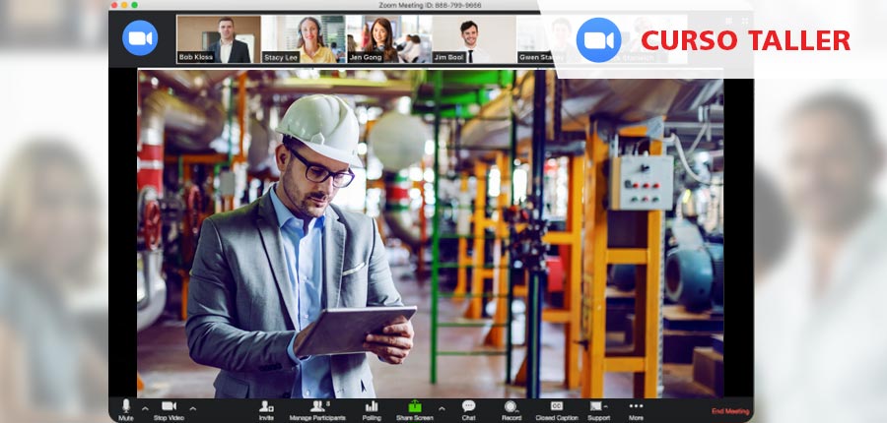Click the Zoom logo at top left
887x423 pixels.
tap(140, 37)
